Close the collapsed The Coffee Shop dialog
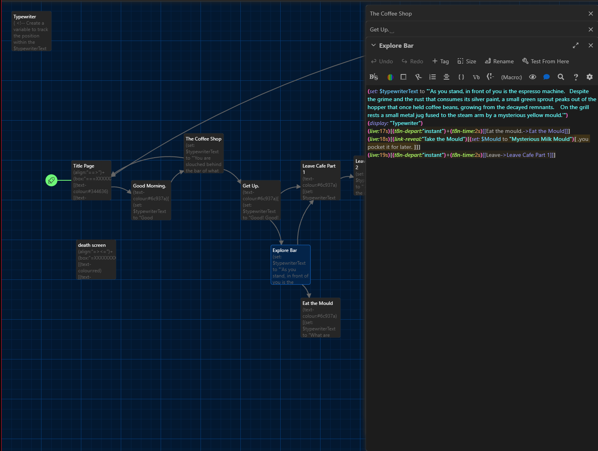The height and width of the screenshot is (451, 598). tap(591, 14)
